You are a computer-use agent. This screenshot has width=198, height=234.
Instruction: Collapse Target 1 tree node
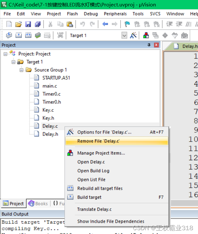(x=13, y=62)
